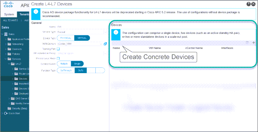Screen dimensions: 258x132
Task: Click the Contracts folder icon
Action: (9, 49)
